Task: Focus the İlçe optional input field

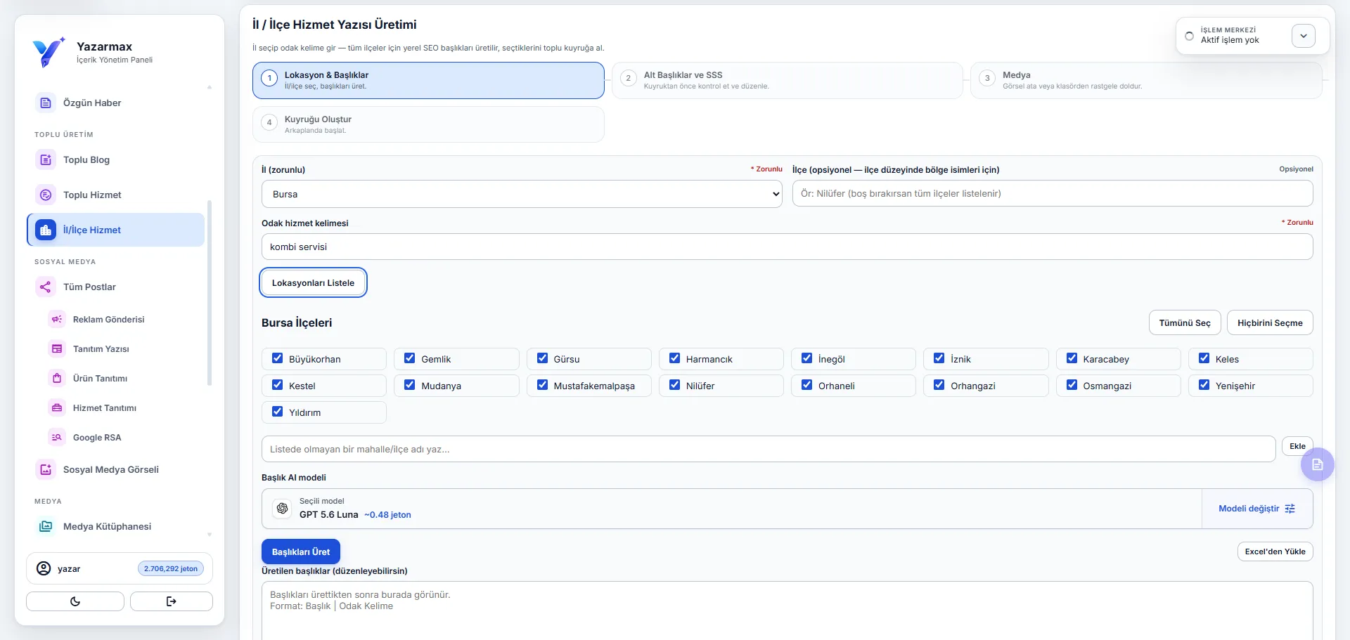Action: pos(1053,193)
